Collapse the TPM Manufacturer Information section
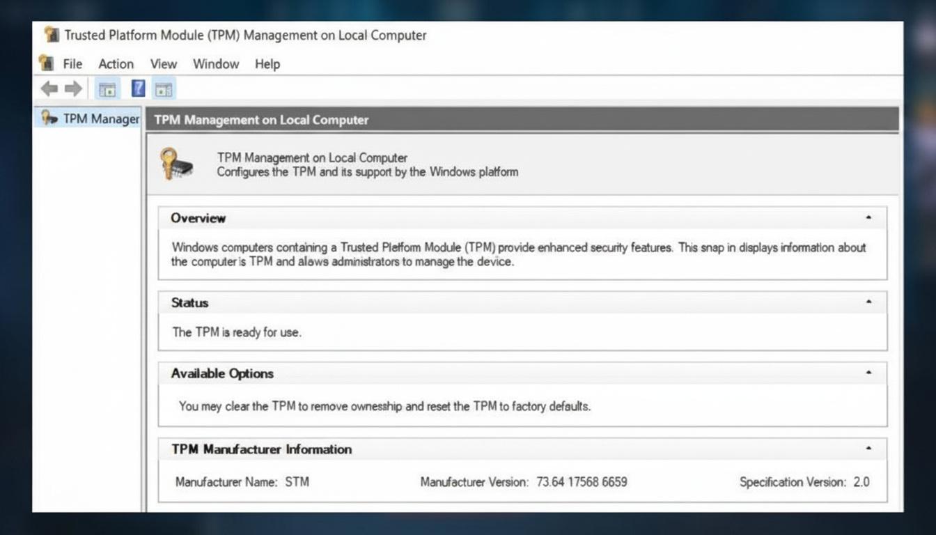Viewport: 936px width, 535px height. point(868,449)
